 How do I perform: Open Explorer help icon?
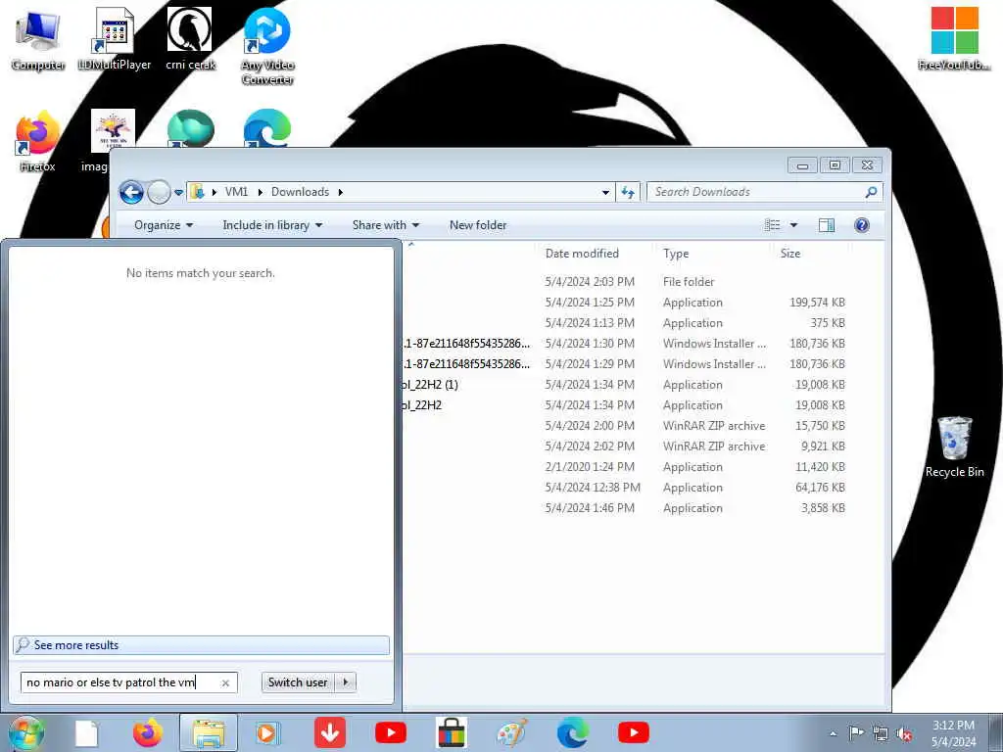(862, 225)
